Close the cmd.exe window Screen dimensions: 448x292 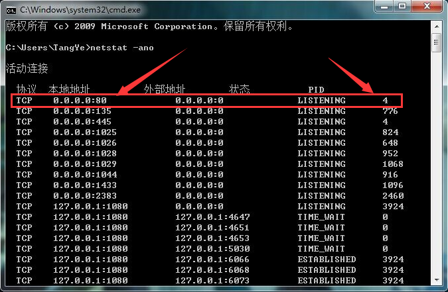pos(427,6)
